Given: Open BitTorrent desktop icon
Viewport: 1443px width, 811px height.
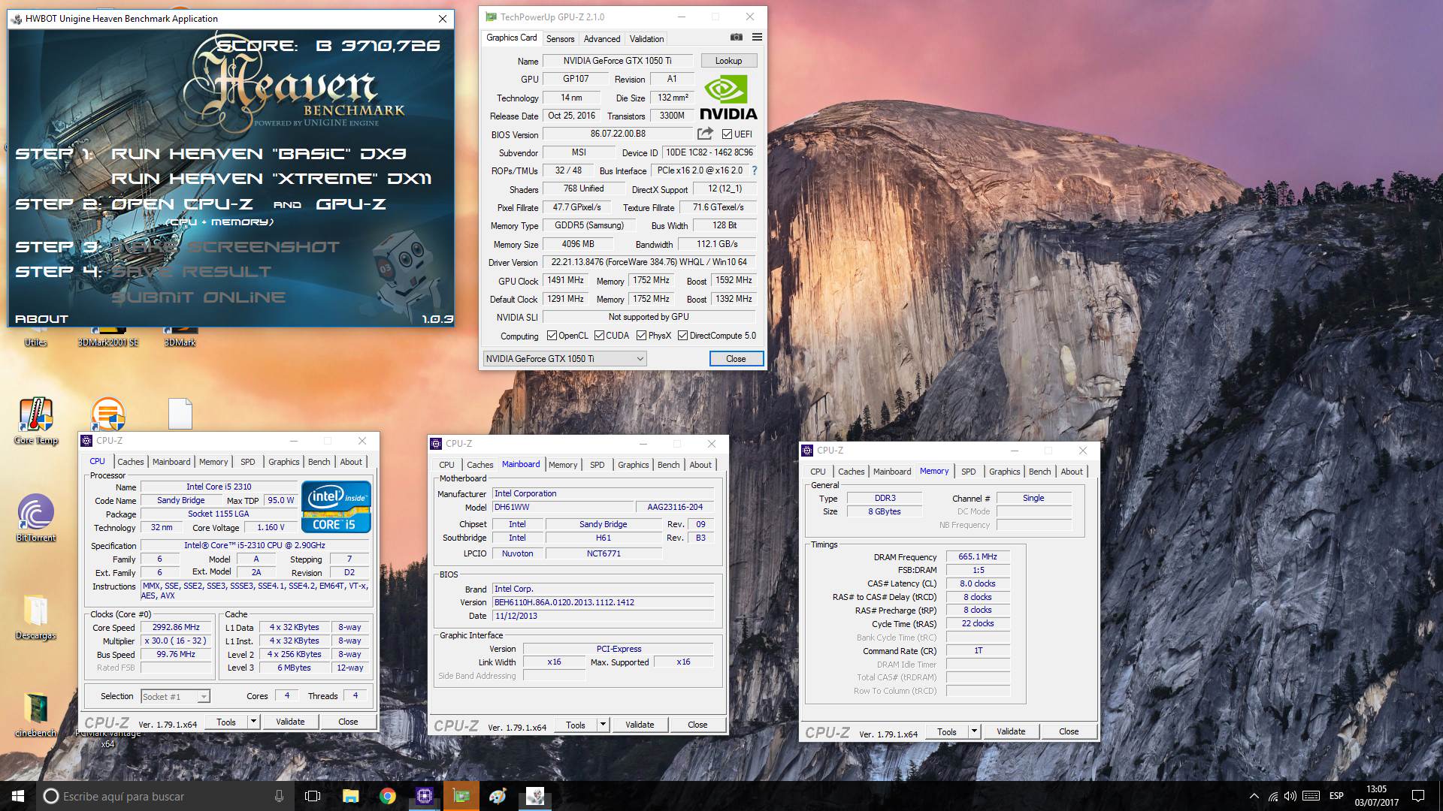Looking at the screenshot, I should tap(35, 518).
